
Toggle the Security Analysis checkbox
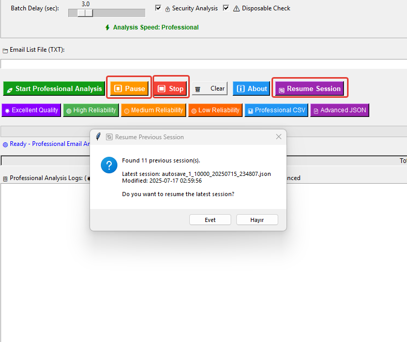pyautogui.click(x=158, y=8)
